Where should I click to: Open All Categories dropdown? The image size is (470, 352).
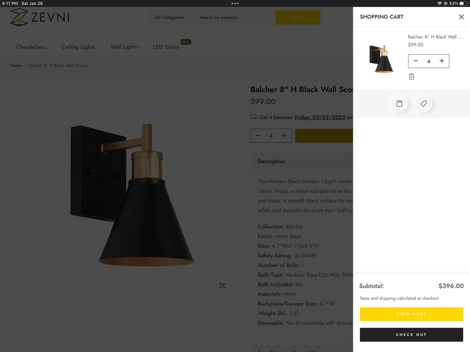coord(172,18)
